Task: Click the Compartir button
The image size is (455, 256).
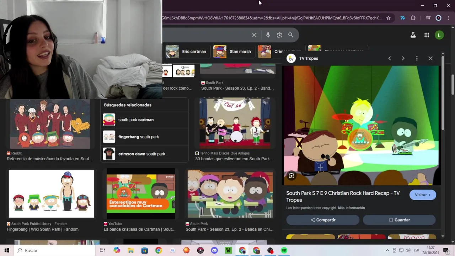Action: pyautogui.click(x=323, y=220)
